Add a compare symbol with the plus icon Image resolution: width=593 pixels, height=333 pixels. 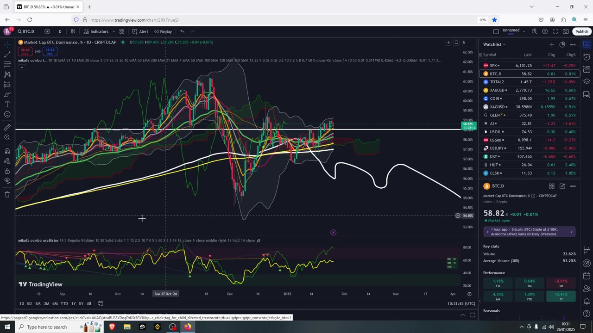pos(47,31)
